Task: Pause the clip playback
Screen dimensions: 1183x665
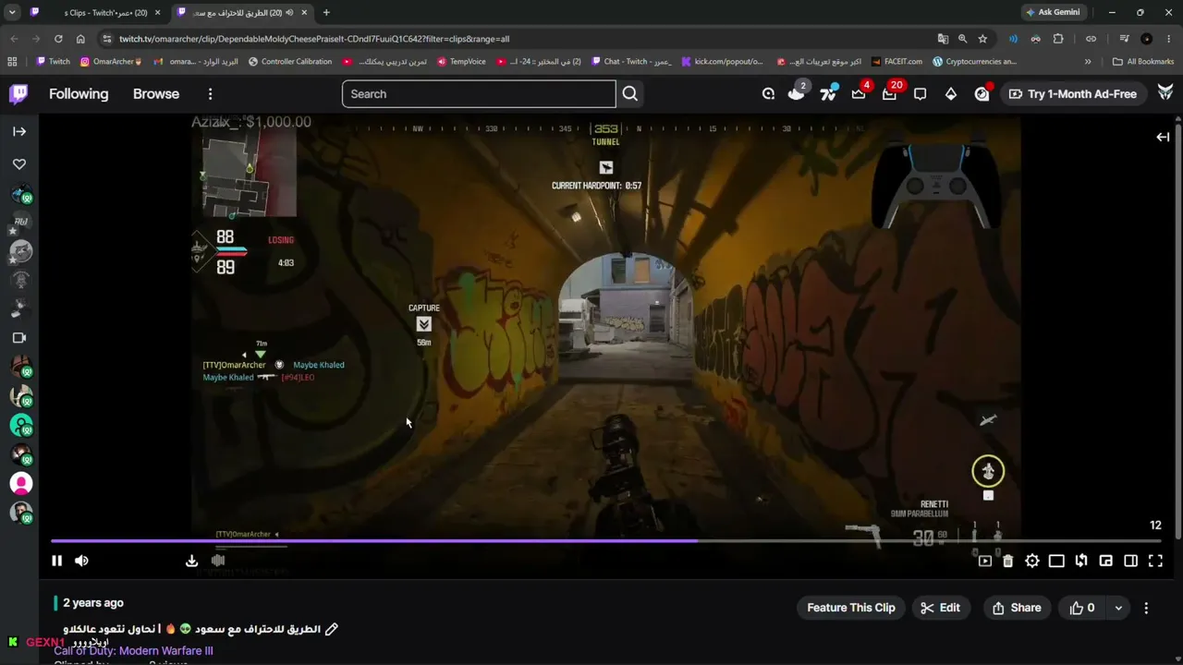Action: (x=56, y=561)
